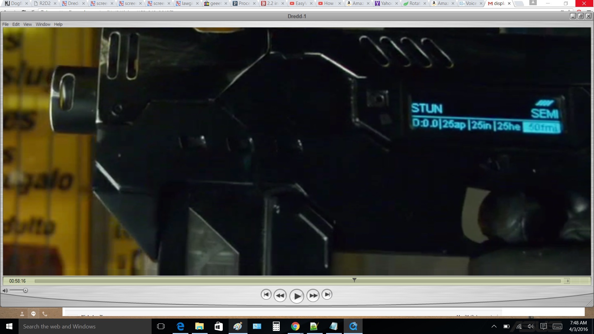Open File Explorer from the taskbar
This screenshot has height=334, width=594.
tap(199, 326)
